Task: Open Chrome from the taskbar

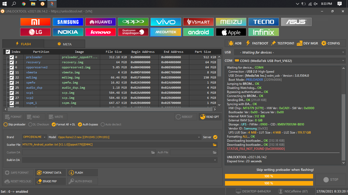Action: tap(23, 4)
